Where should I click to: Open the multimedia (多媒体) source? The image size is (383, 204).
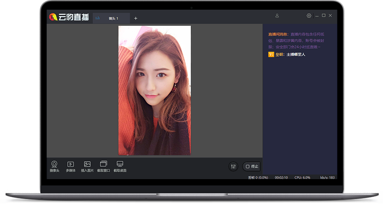pos(71,164)
